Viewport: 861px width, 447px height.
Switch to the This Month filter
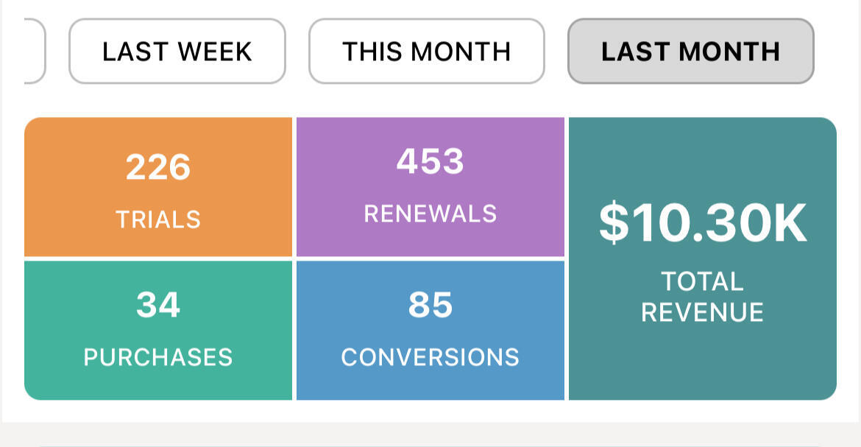tap(426, 52)
